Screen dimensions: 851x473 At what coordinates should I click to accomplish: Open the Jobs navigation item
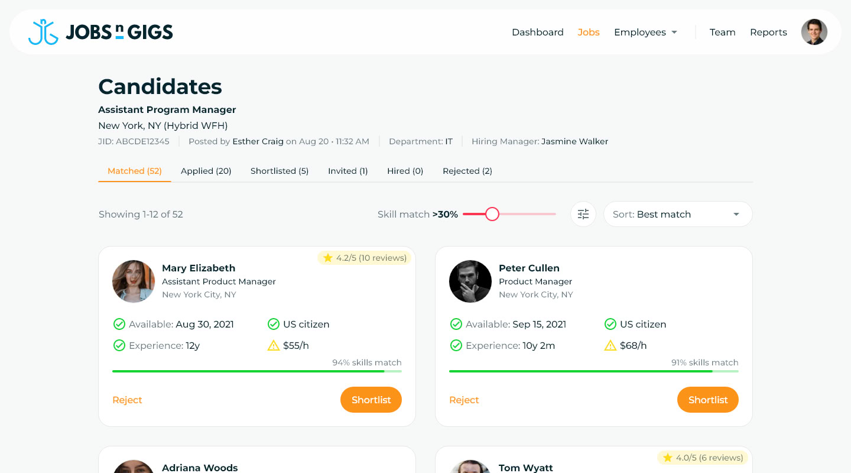pyautogui.click(x=589, y=33)
